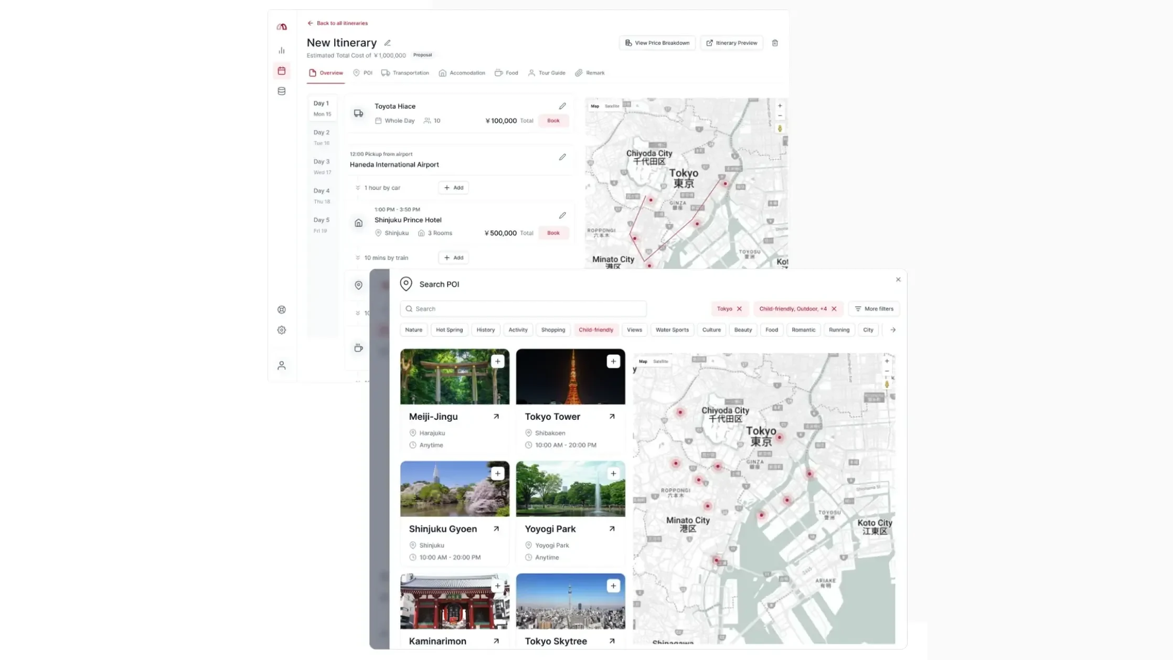Close the Search POI dialog
Screen dimensions: 1173x660
(898, 280)
